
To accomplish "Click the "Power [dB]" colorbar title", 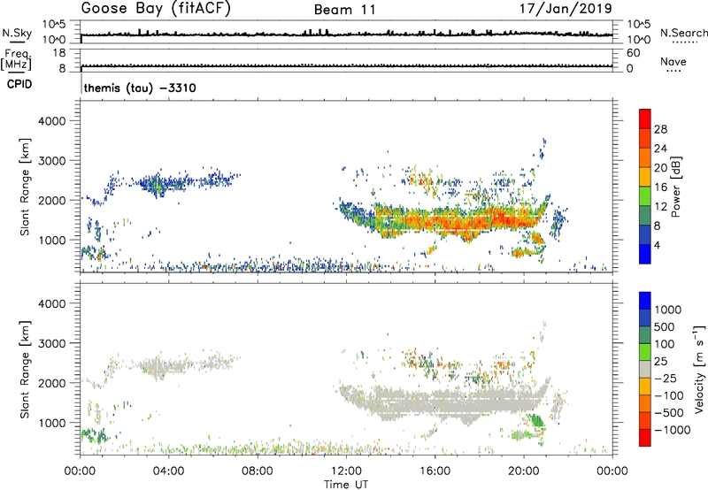I will (675, 187).
